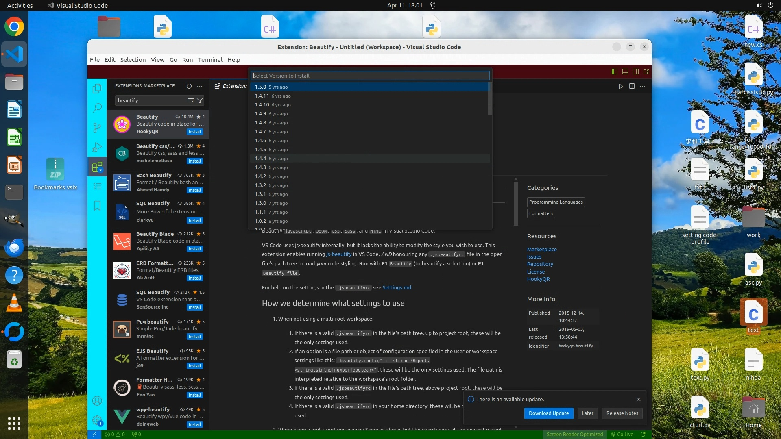The width and height of the screenshot is (781, 439).
Task: Click the version list scrollbar
Action: [490, 100]
